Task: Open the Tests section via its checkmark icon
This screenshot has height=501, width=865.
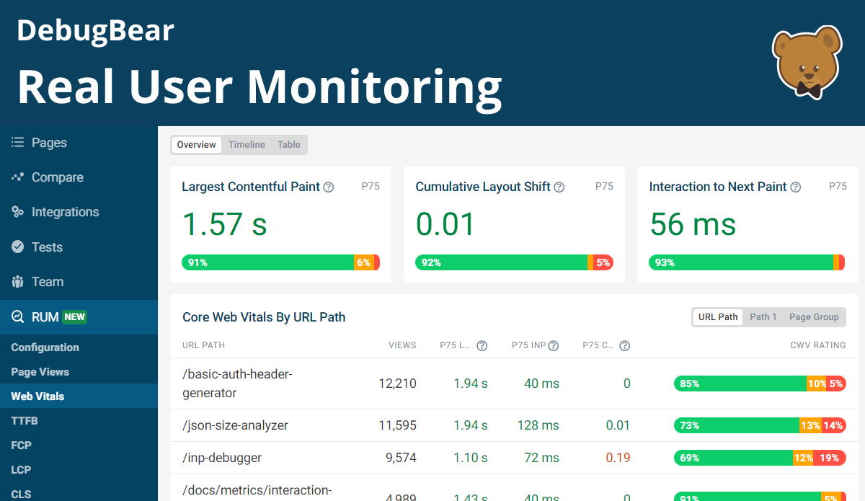Action: (x=16, y=247)
